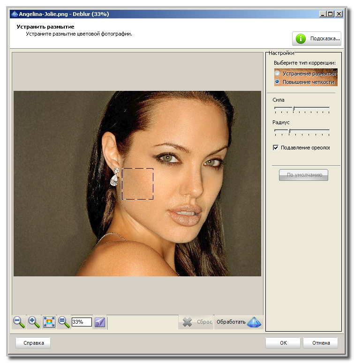
Task: Close the Deblur window
Action: click(x=339, y=14)
